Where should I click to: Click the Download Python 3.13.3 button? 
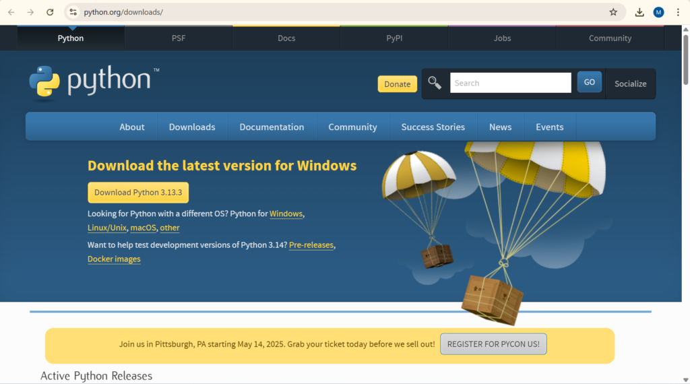coord(138,193)
